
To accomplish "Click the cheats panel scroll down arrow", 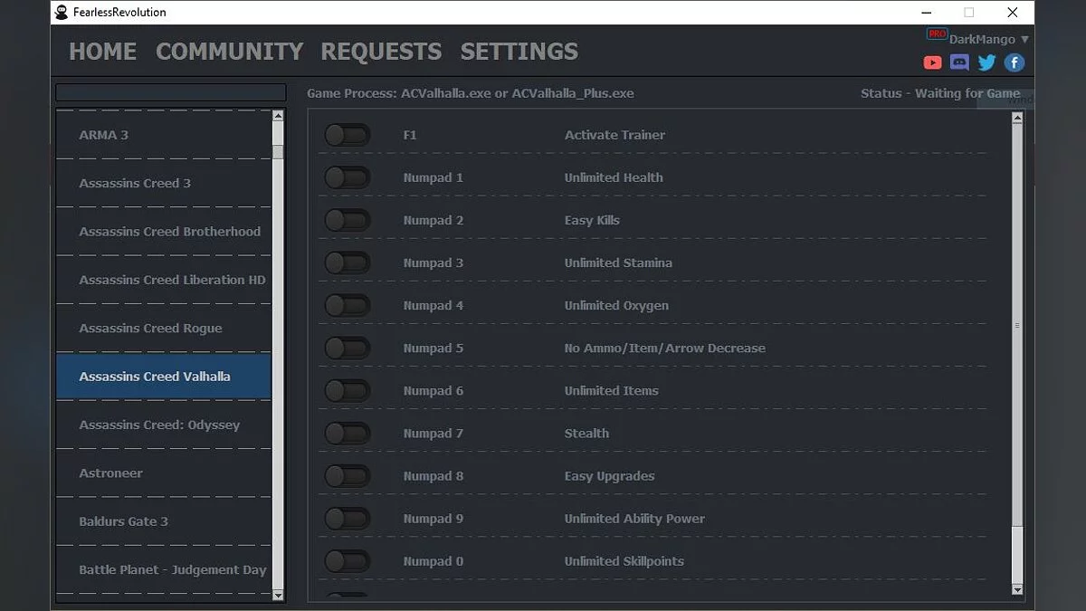I will coord(1017,589).
